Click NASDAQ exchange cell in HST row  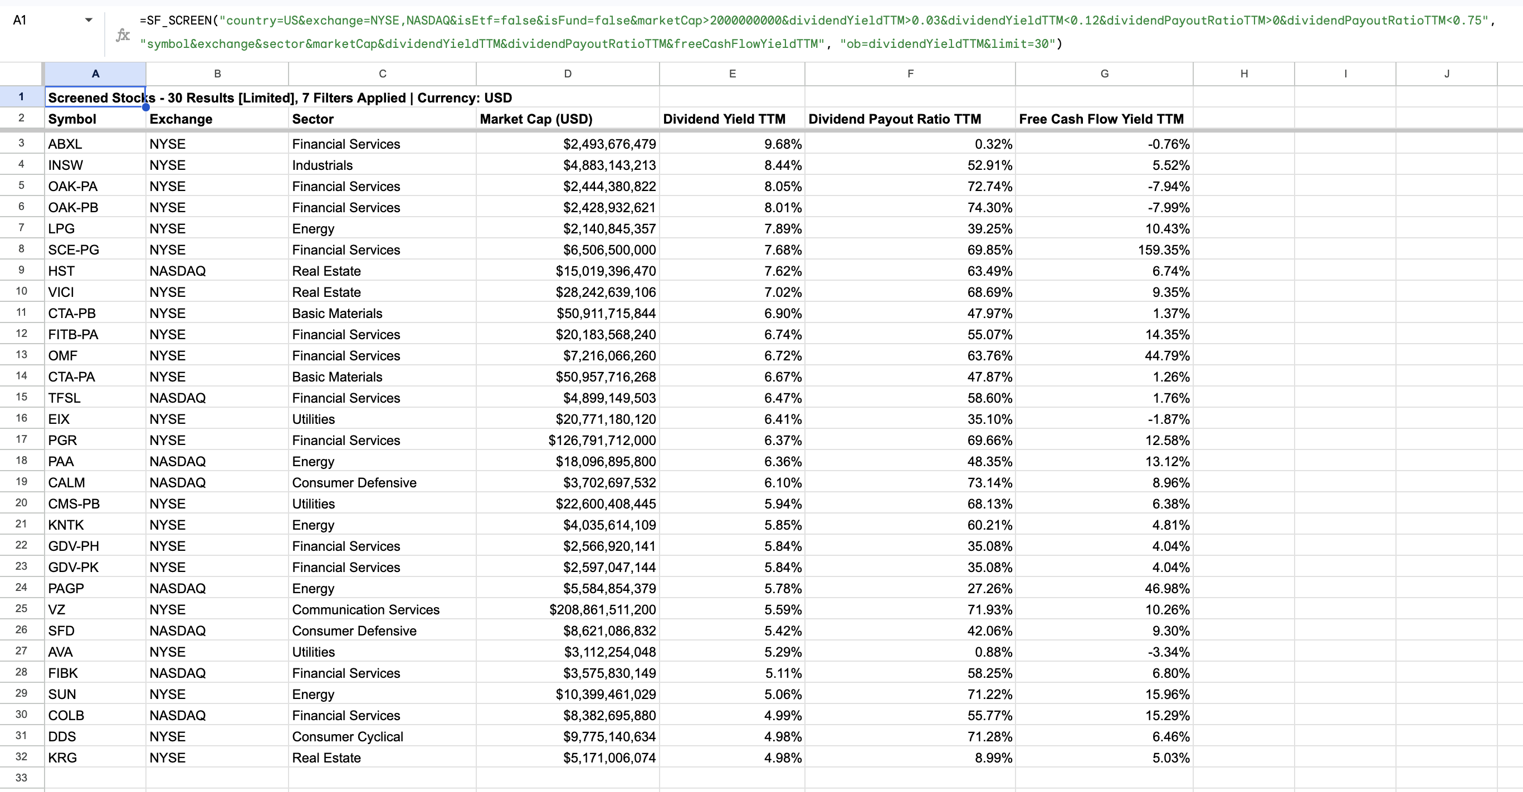click(x=217, y=271)
